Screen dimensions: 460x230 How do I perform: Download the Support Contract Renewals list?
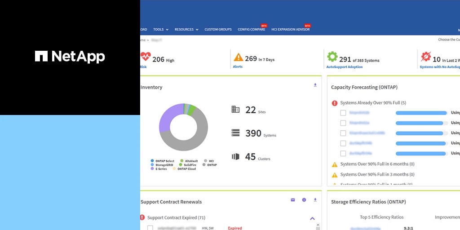[x=315, y=200]
